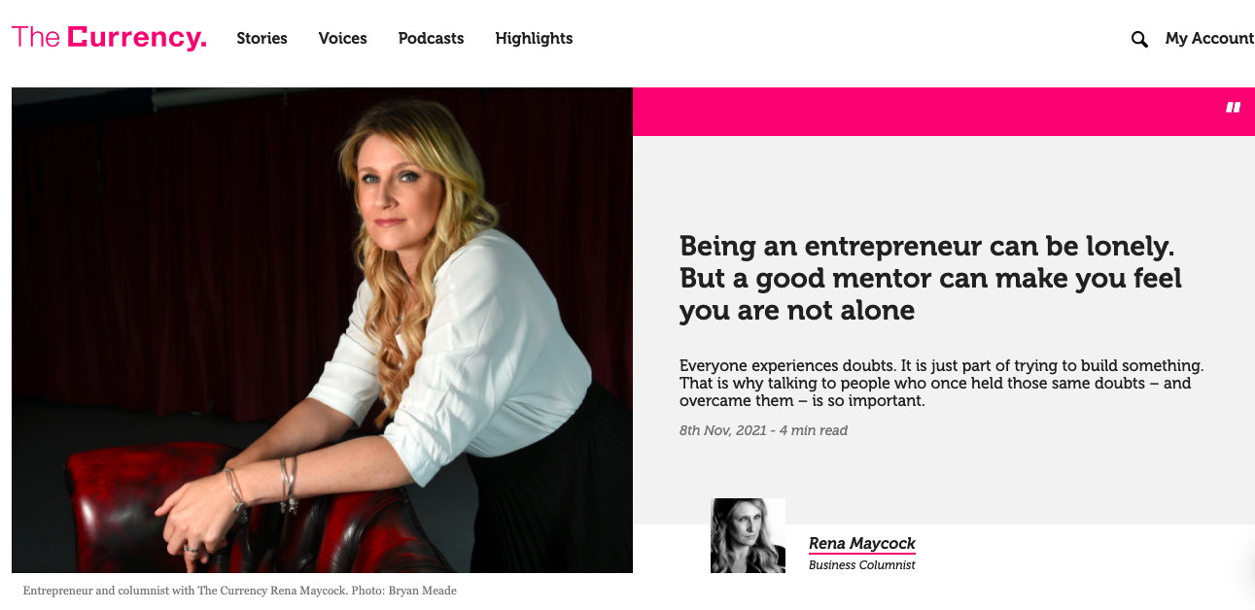Click The Currency logo
Screen dimensions: 1255x610
pyautogui.click(x=109, y=38)
